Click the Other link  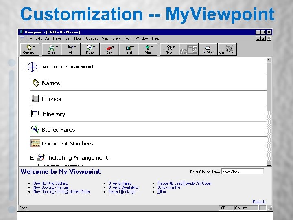coord(162,191)
